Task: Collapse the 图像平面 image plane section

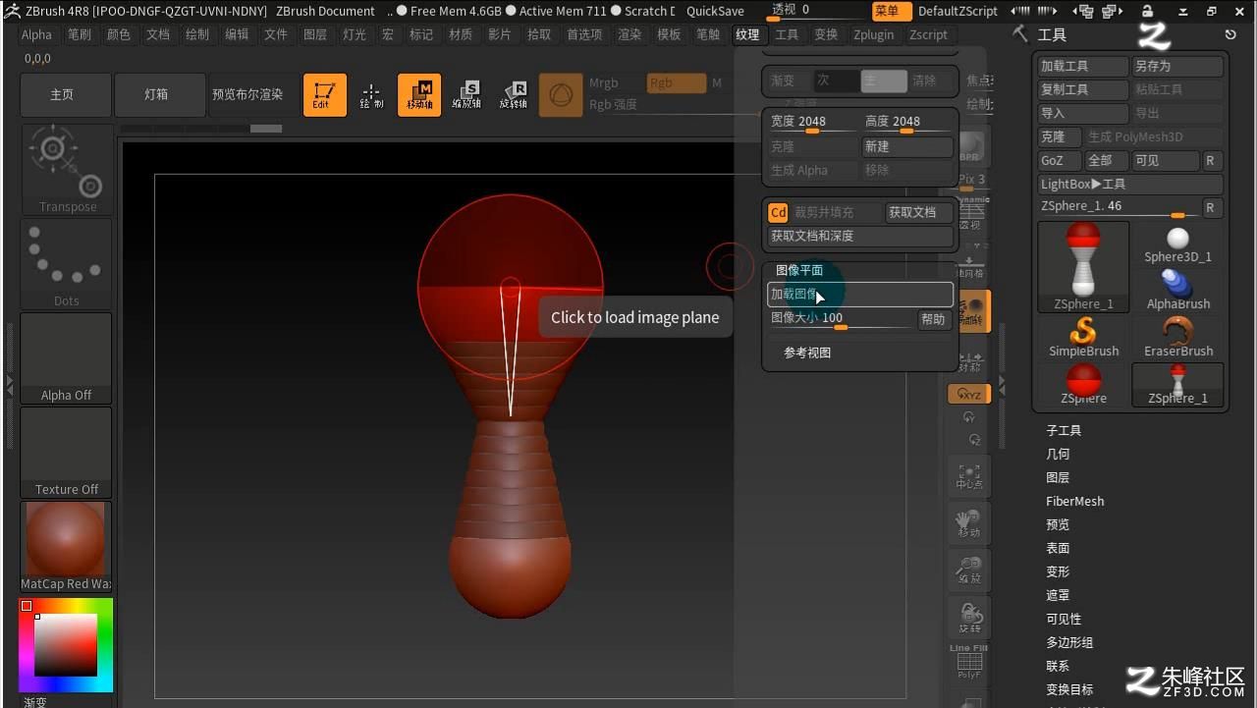Action: 799,270
